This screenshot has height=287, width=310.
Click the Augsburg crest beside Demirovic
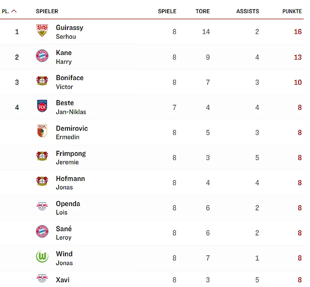point(42,131)
